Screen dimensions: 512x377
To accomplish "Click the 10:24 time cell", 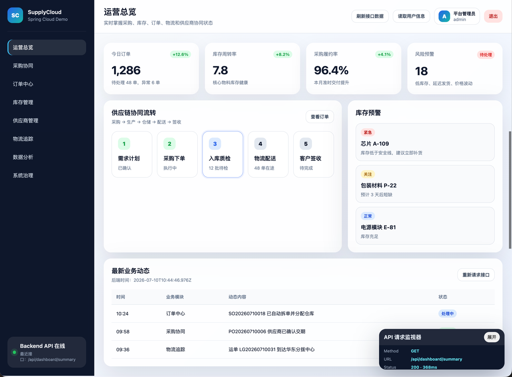I will click(122, 313).
